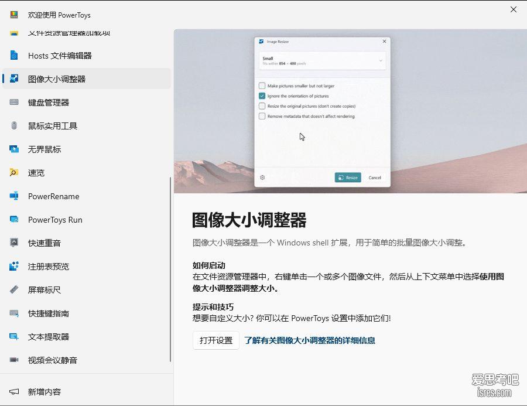Click the Image Resizer sidebar icon
Viewport: 527px width, 406px height.
pyautogui.click(x=14, y=79)
